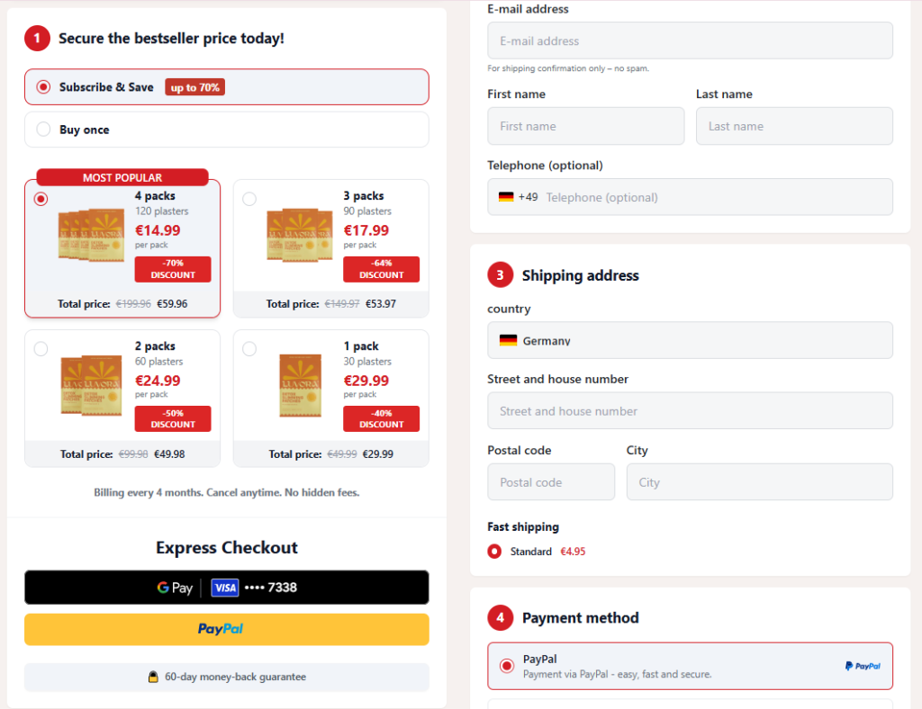Click the Postal code input field
This screenshot has width=922, height=709.
551,481
